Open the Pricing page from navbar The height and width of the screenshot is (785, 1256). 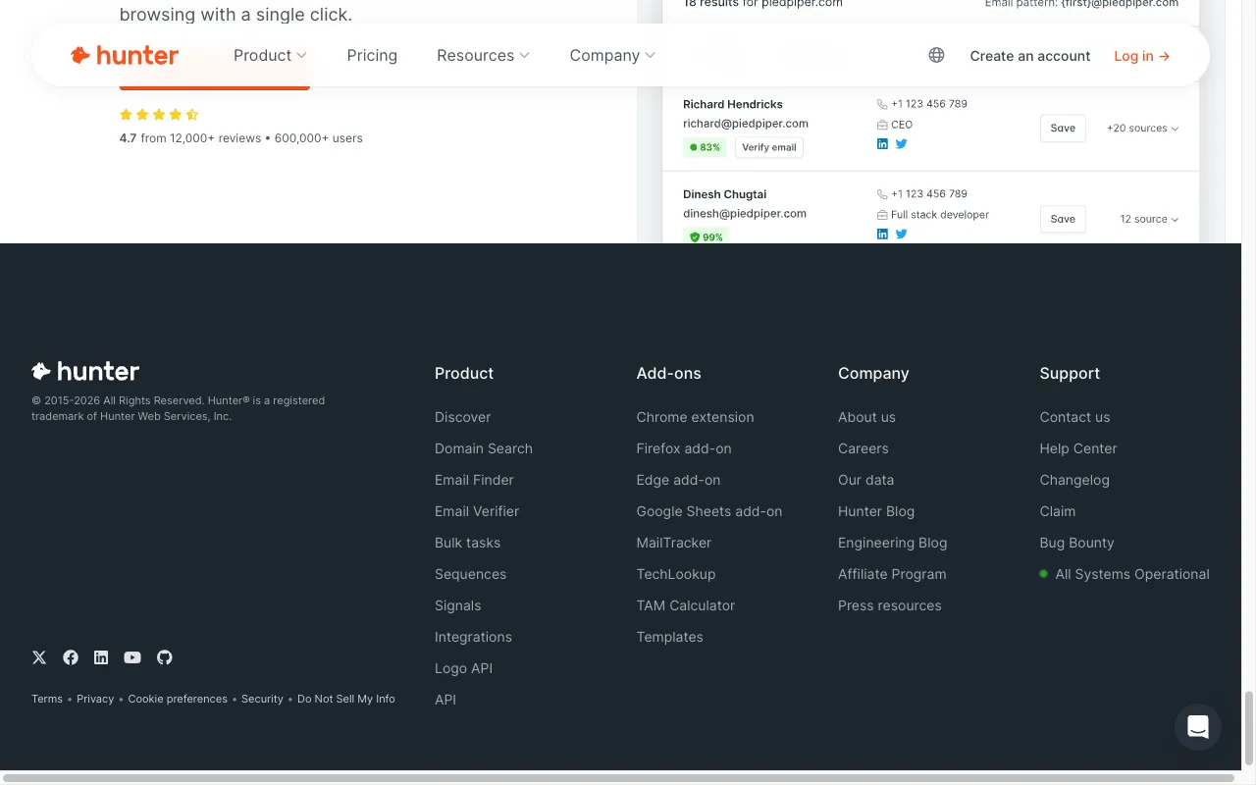coord(372,56)
